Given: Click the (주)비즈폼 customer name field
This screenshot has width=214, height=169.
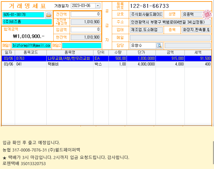Looking at the screenshot, I should click(27, 22).
